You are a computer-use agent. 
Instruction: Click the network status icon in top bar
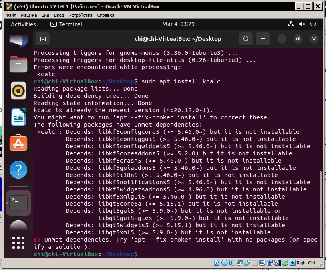(291, 24)
